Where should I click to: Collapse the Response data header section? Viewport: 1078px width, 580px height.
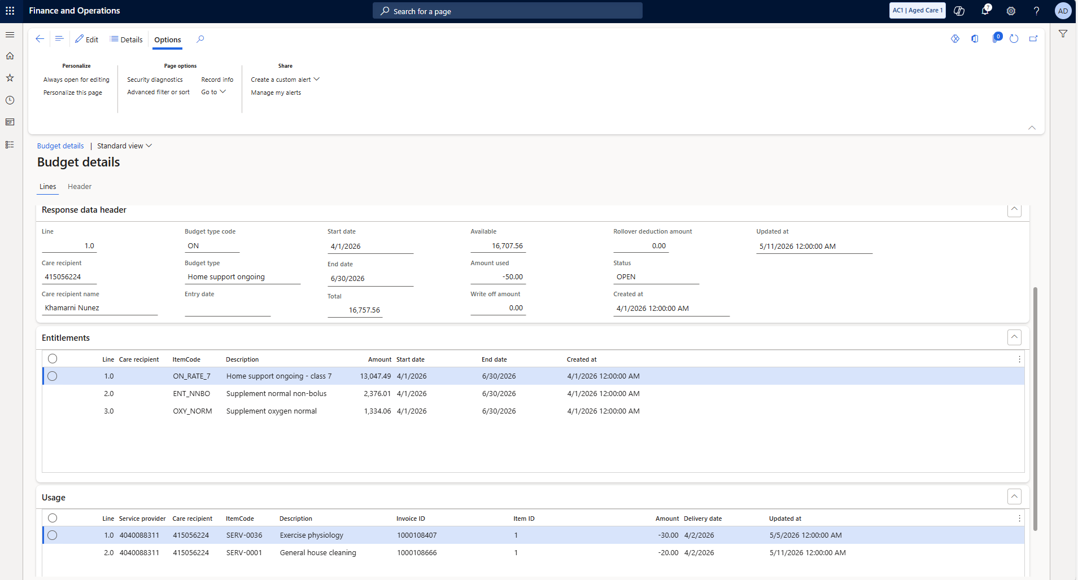pos(1014,210)
